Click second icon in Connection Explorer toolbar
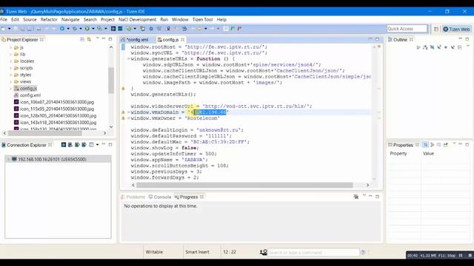474x266 pixels. 70,145
